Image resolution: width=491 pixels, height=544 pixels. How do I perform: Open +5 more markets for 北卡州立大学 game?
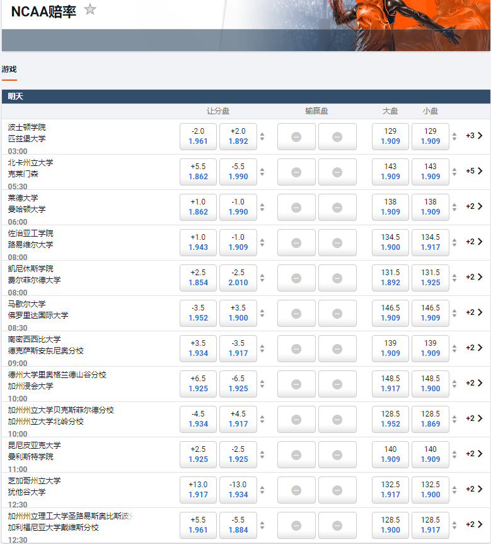pyautogui.click(x=474, y=171)
